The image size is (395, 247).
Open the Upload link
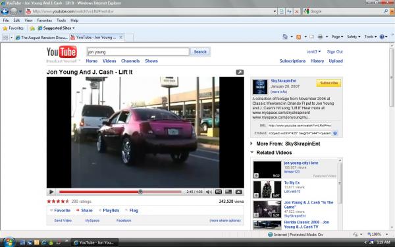point(336,61)
